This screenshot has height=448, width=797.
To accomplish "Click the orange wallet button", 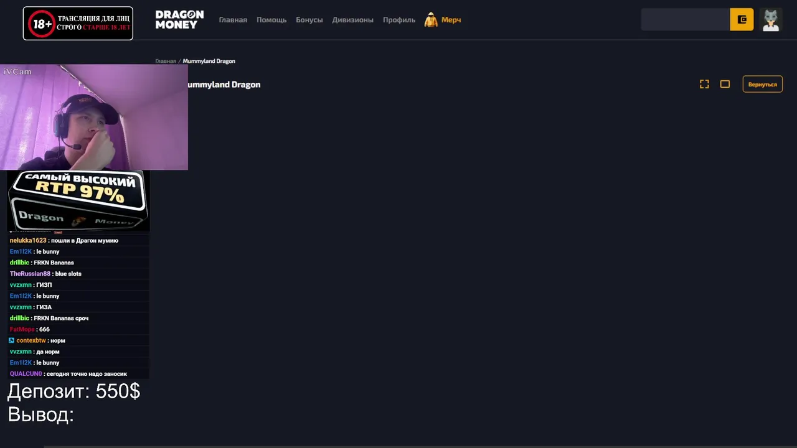I will click(742, 19).
